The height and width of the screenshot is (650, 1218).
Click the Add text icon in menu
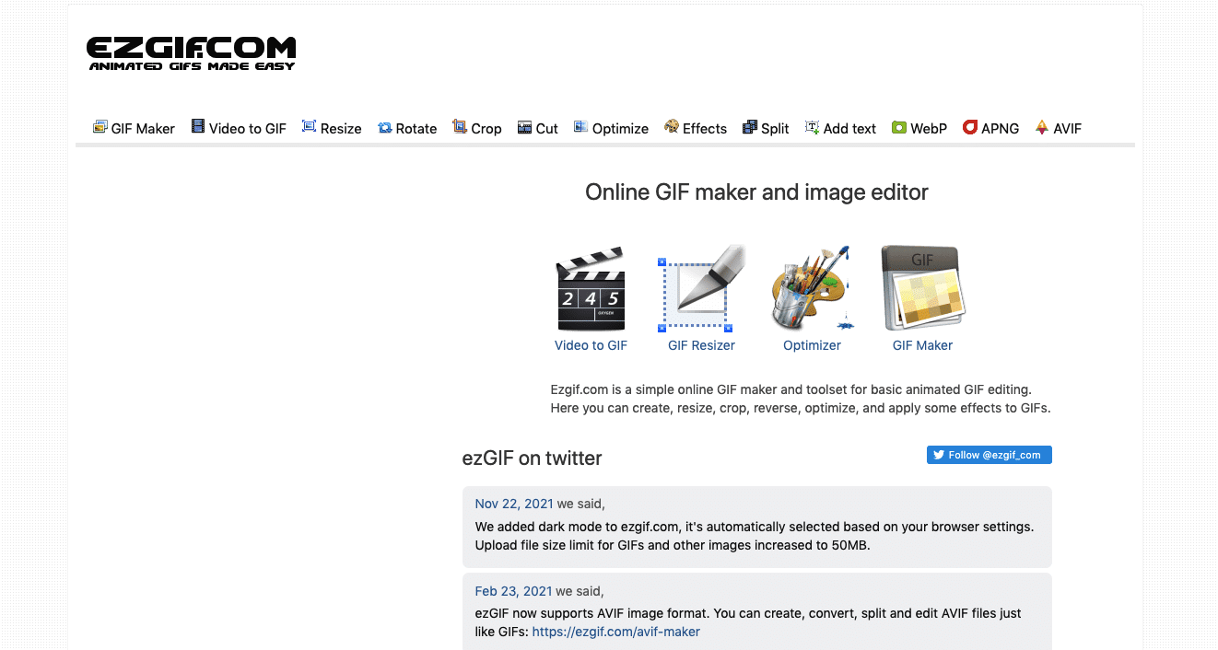click(813, 128)
